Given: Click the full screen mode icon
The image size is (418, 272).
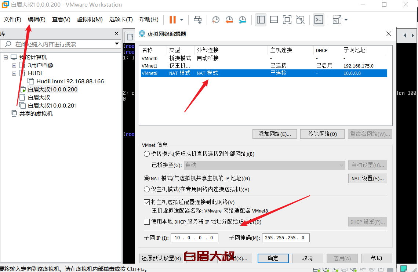Looking at the screenshot, I should 287,20.
